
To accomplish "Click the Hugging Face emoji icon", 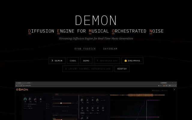I will coord(126,61).
